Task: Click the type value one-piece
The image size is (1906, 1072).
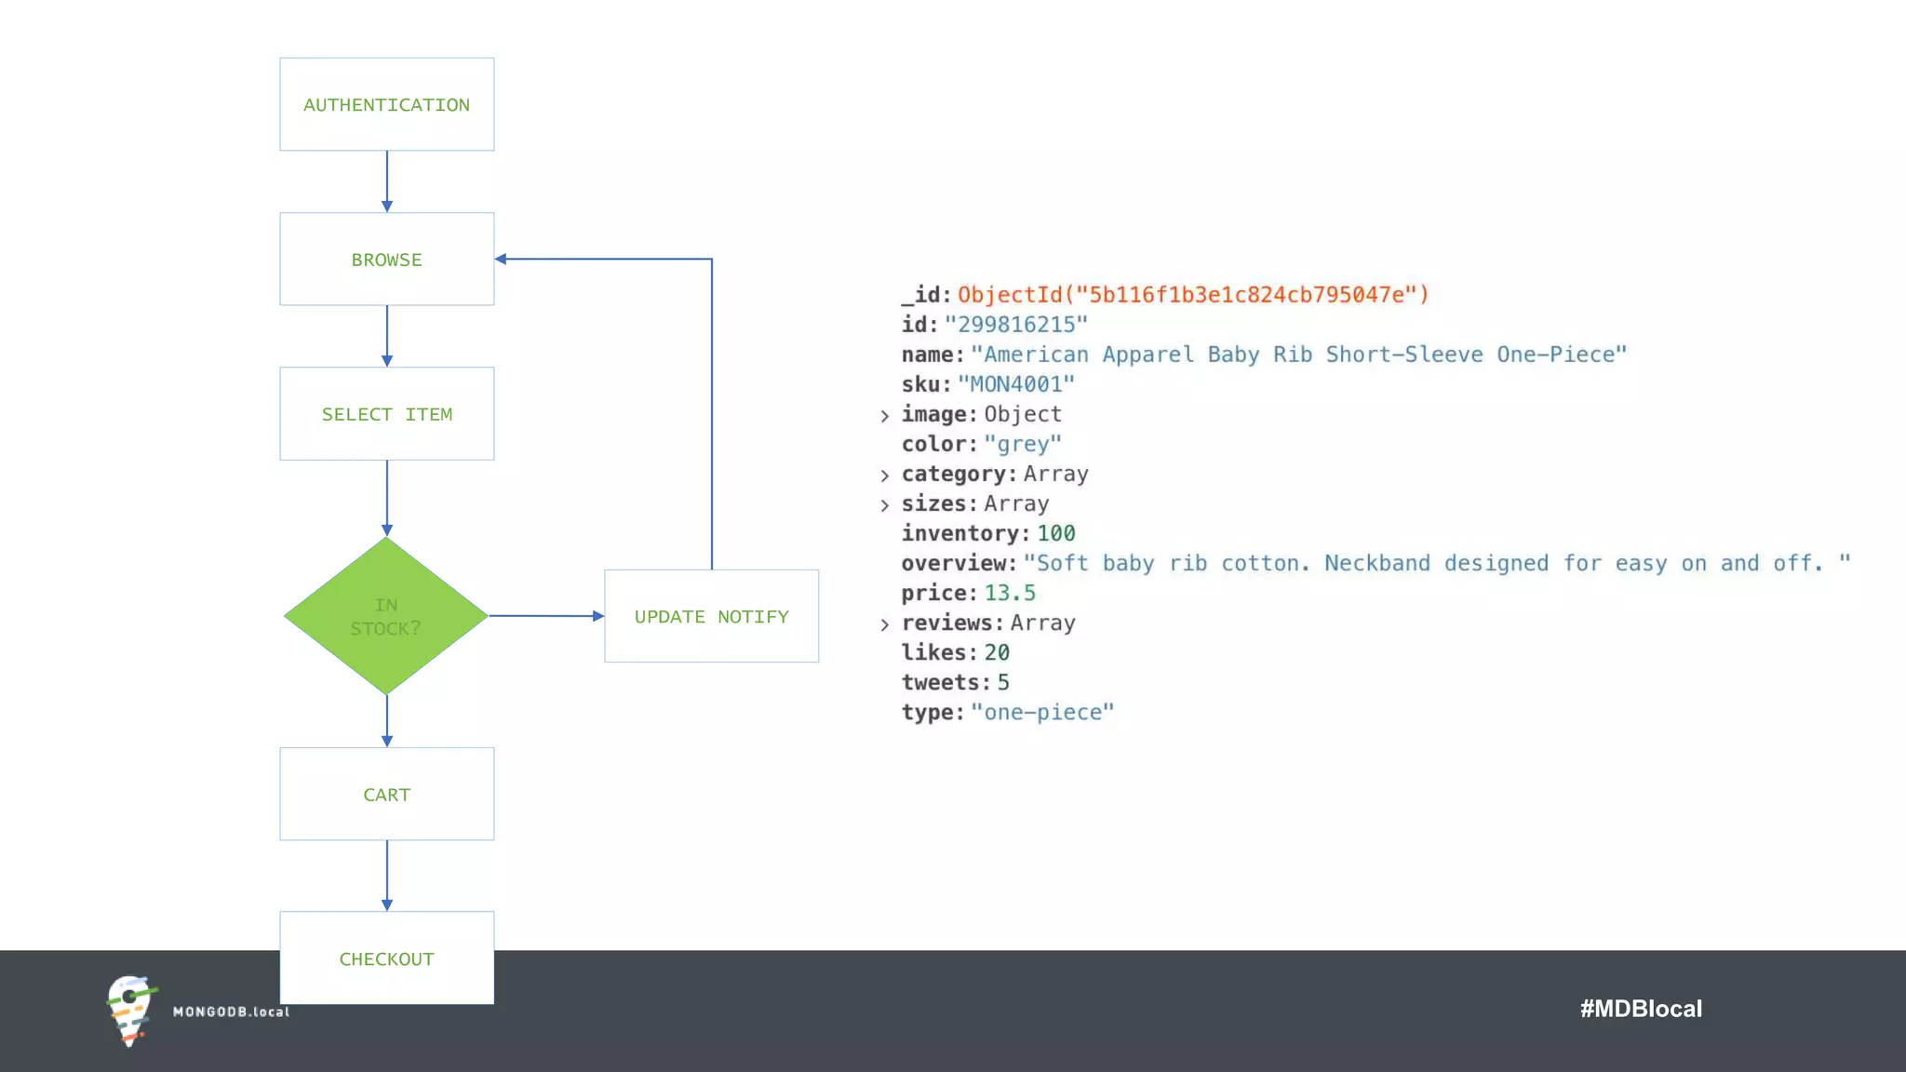Action: (1041, 713)
